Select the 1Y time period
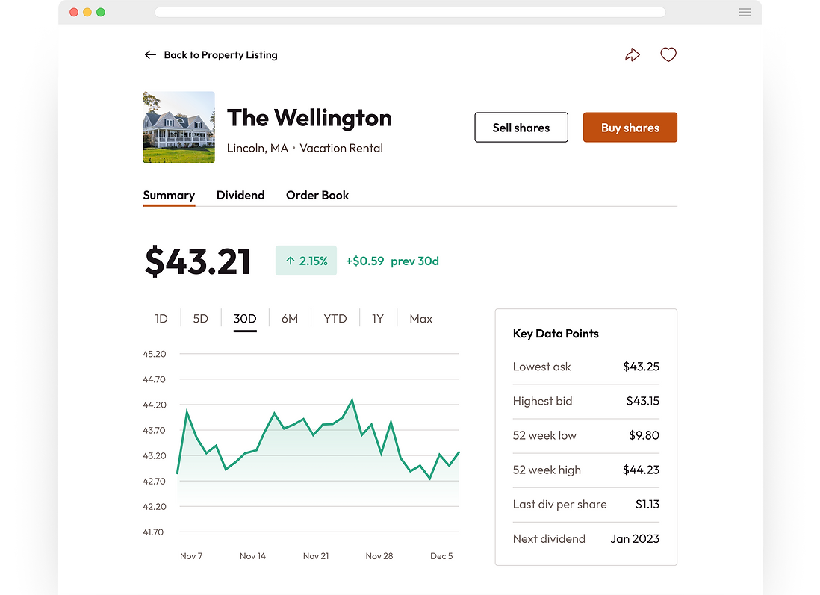The width and height of the screenshot is (820, 595). (x=377, y=318)
